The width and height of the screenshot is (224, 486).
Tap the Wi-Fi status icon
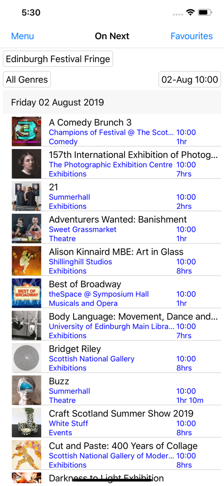pyautogui.click(x=190, y=13)
